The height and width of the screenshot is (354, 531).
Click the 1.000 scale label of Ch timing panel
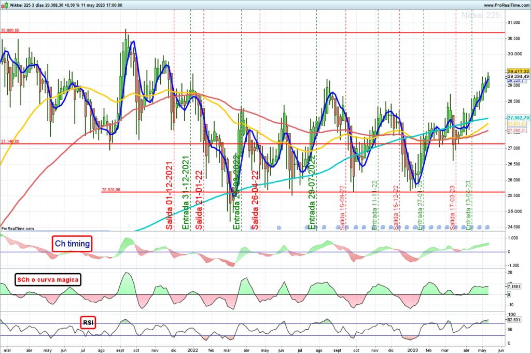513,238
